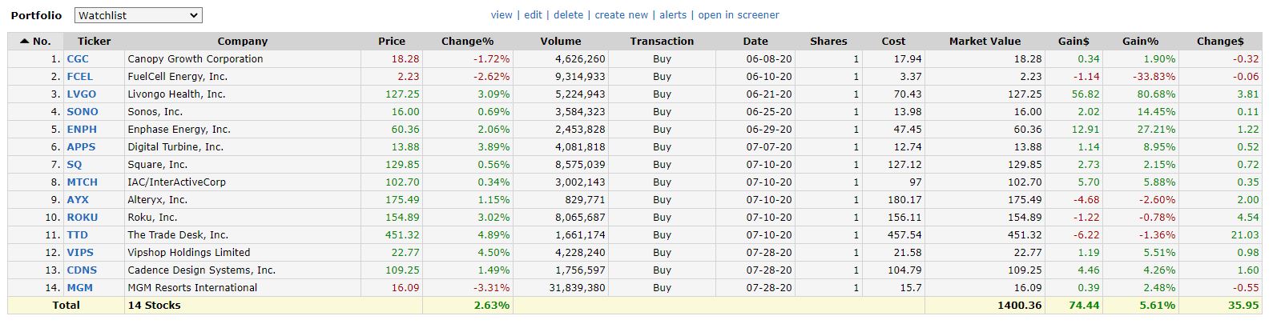Viewport: 1285px width, 324px height.
Task: Click the TTD ticker link
Action: pos(77,235)
